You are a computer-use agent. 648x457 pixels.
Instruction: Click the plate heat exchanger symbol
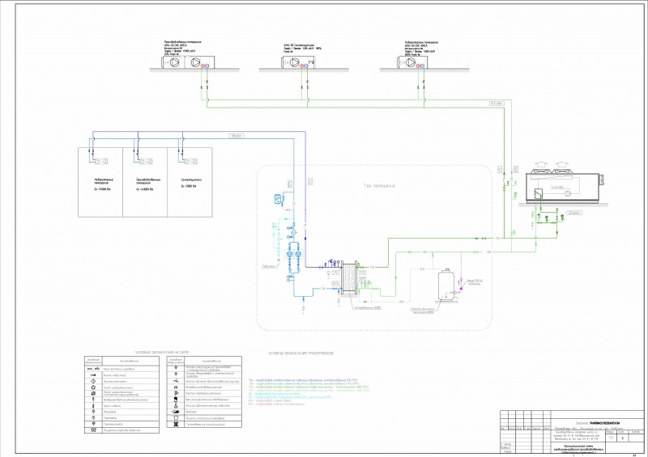point(349,277)
